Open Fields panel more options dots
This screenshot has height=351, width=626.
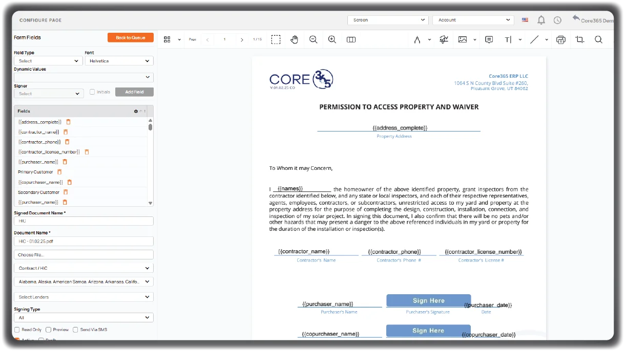144,111
